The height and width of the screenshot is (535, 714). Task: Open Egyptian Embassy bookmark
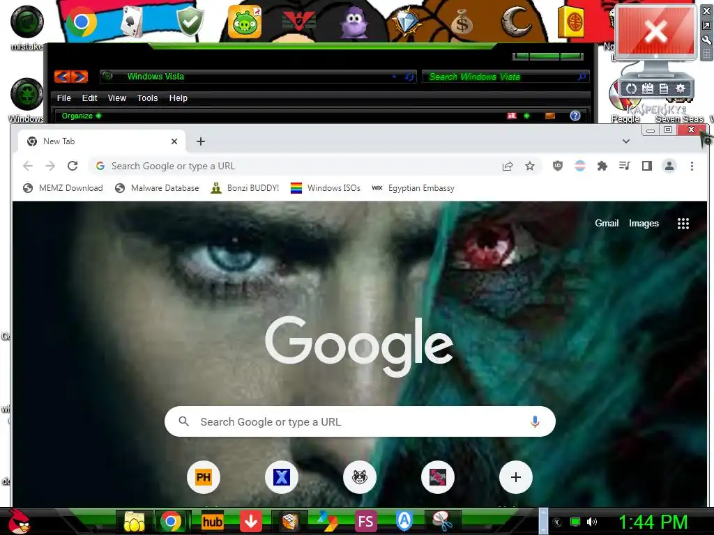(x=413, y=188)
